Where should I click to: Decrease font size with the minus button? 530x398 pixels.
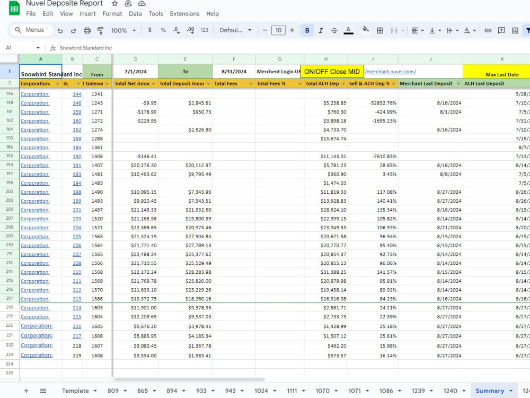point(264,30)
